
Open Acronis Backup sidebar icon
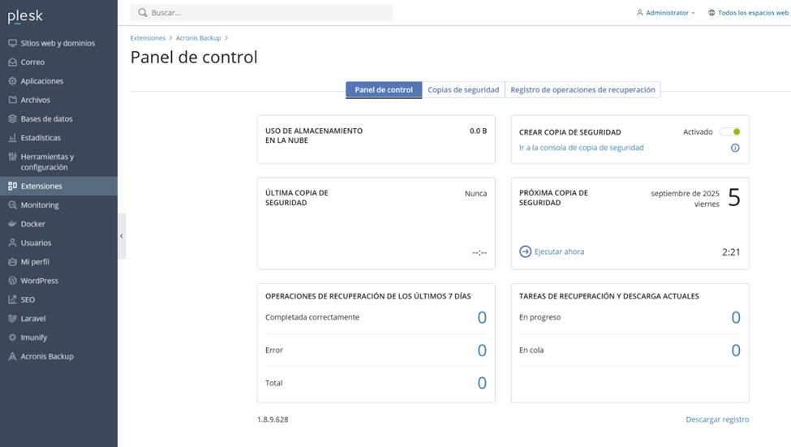[x=12, y=356]
